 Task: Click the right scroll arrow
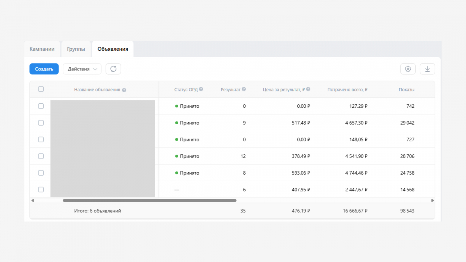(433, 200)
